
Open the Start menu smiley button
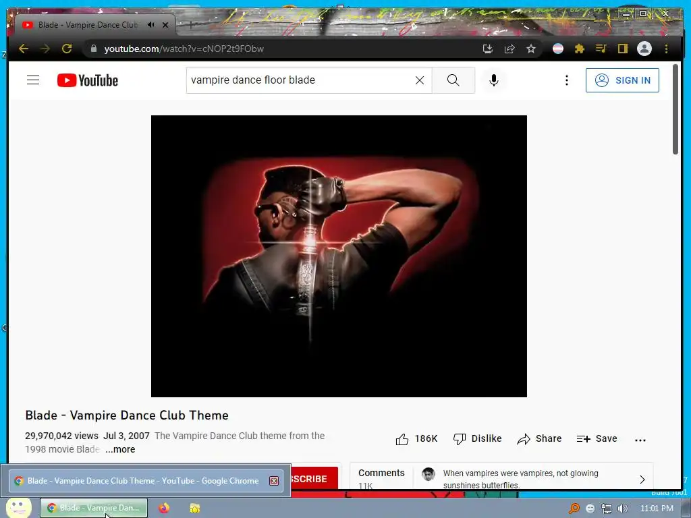(18, 508)
